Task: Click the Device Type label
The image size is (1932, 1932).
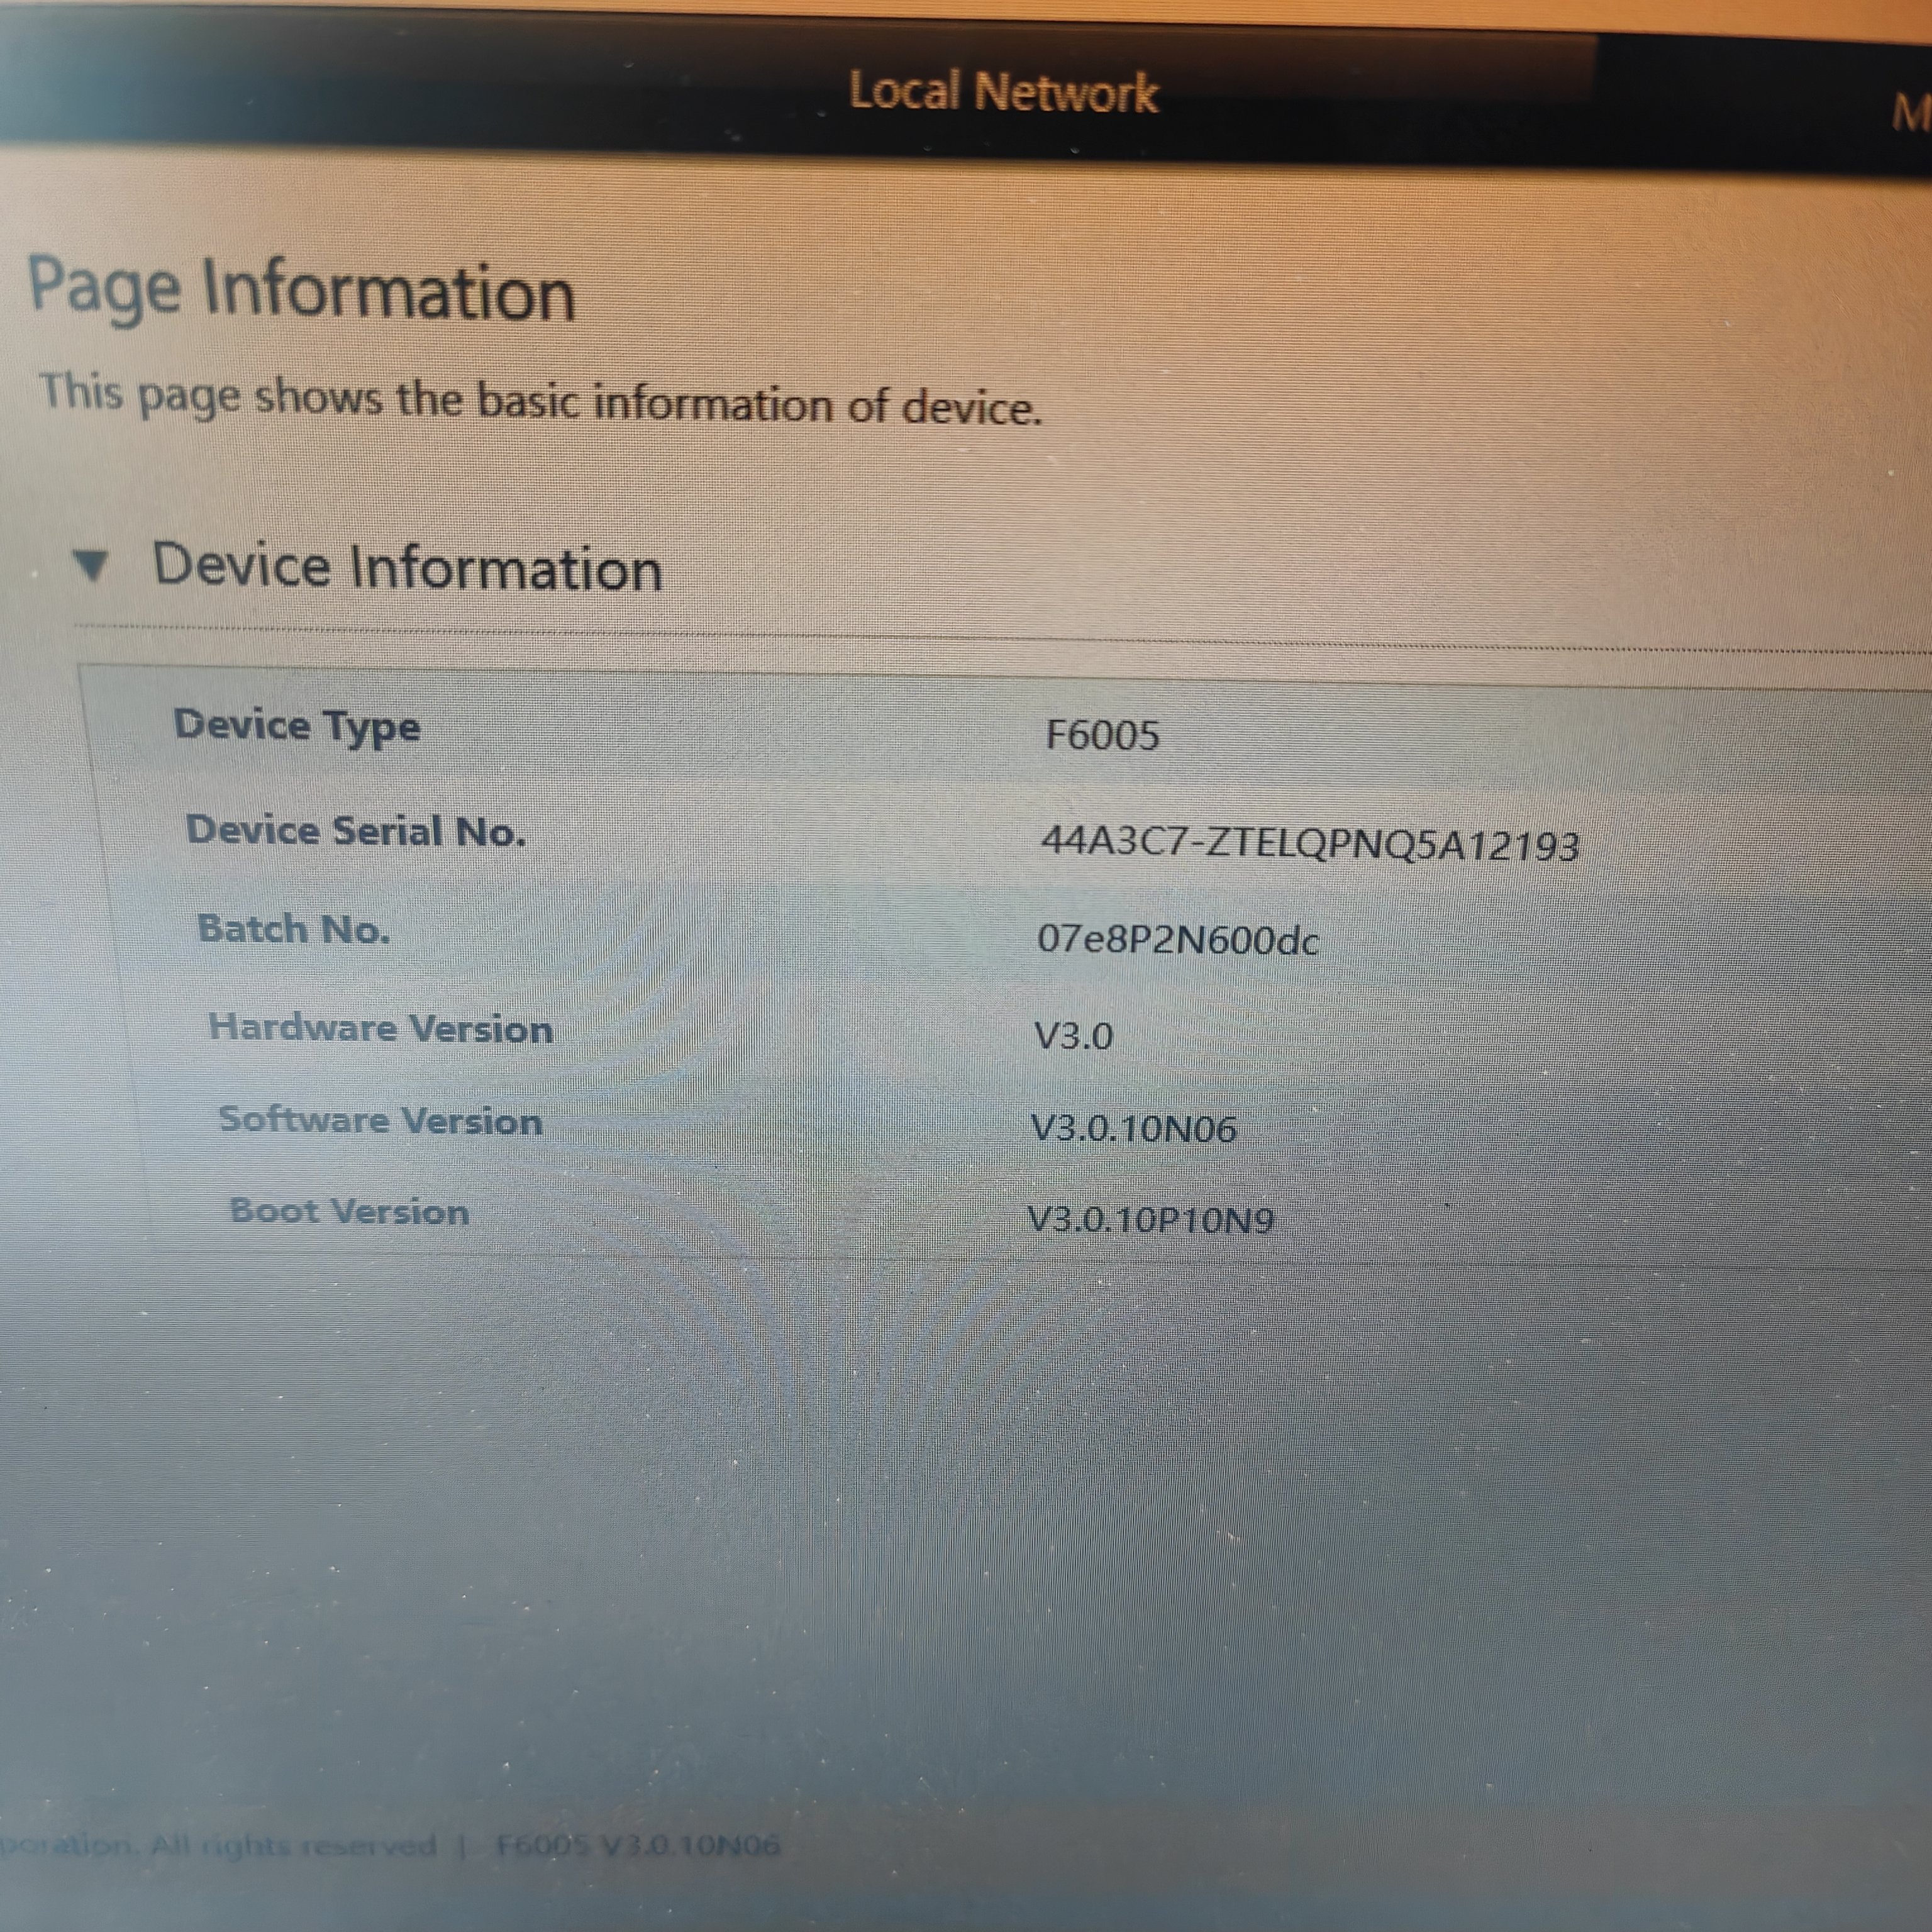Action: (x=297, y=726)
